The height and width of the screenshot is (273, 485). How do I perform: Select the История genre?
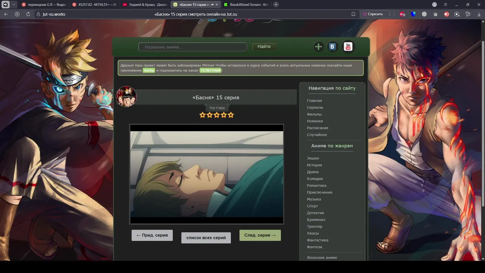coord(314,165)
